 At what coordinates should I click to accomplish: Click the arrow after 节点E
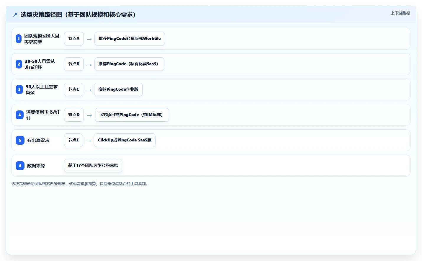(89, 141)
